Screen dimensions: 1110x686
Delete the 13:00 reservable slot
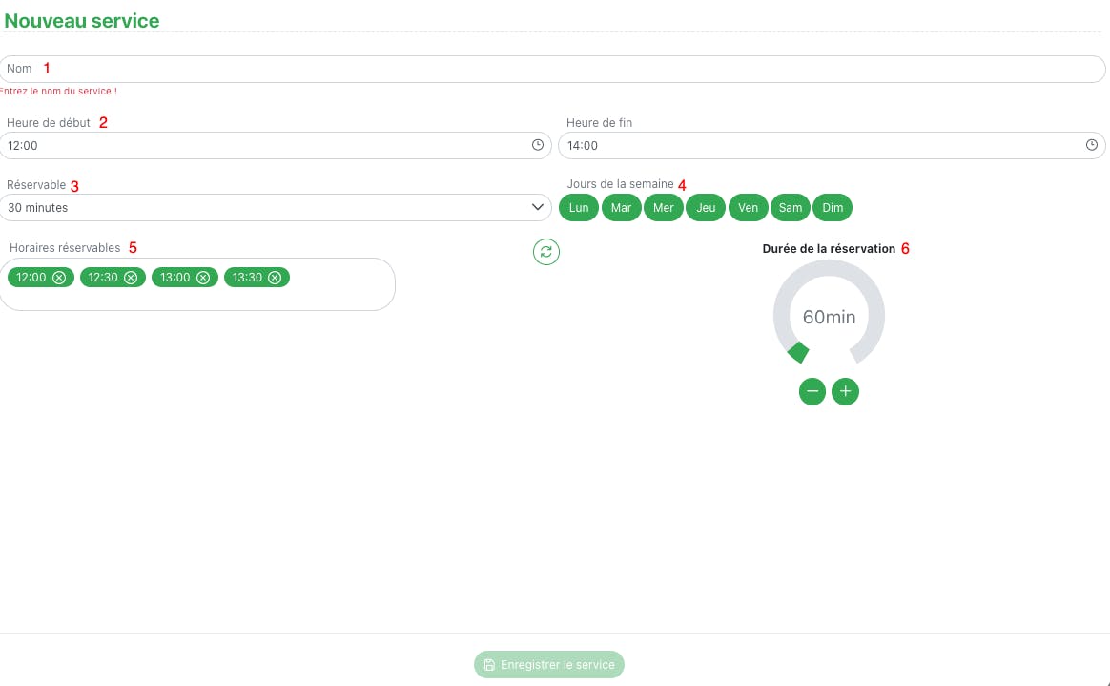tap(203, 278)
